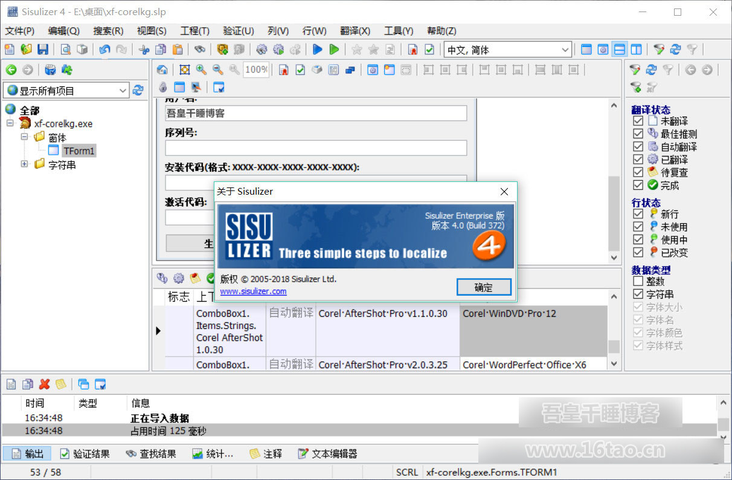
Task: Select the TForm1 item in the tree
Action: (x=79, y=151)
